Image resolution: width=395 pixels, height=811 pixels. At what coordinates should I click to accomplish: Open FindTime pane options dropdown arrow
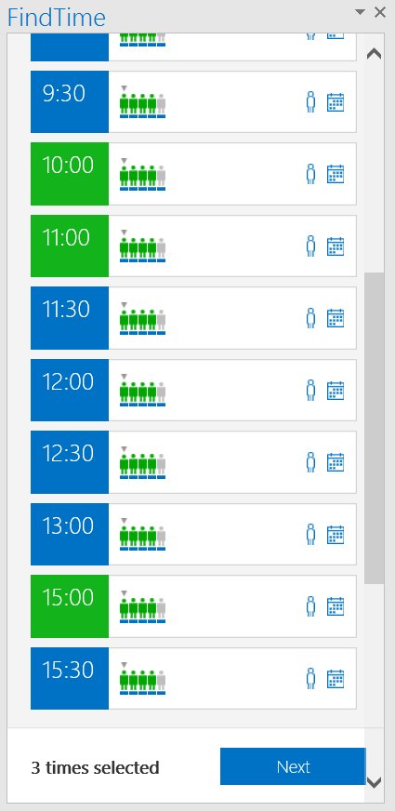[361, 12]
